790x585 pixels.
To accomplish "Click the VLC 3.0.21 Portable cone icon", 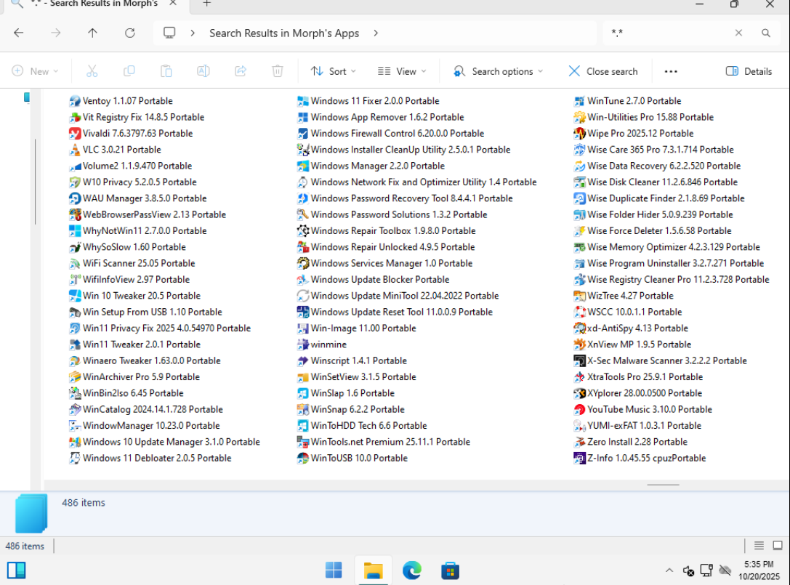I will click(x=74, y=150).
